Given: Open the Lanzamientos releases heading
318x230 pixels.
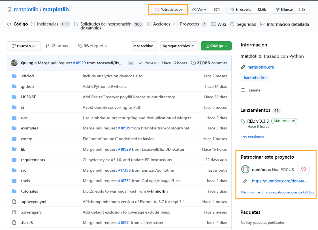Looking at the screenshot, I should pos(255,110).
